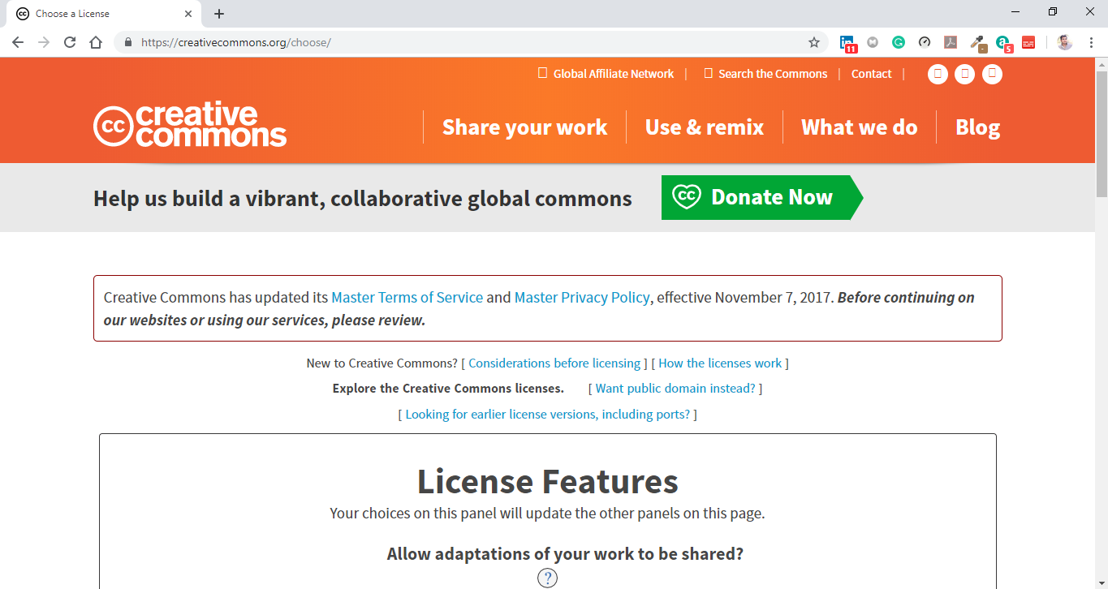Click the 'Allow adaptations of your work' question
1108x589 pixels.
pos(565,554)
